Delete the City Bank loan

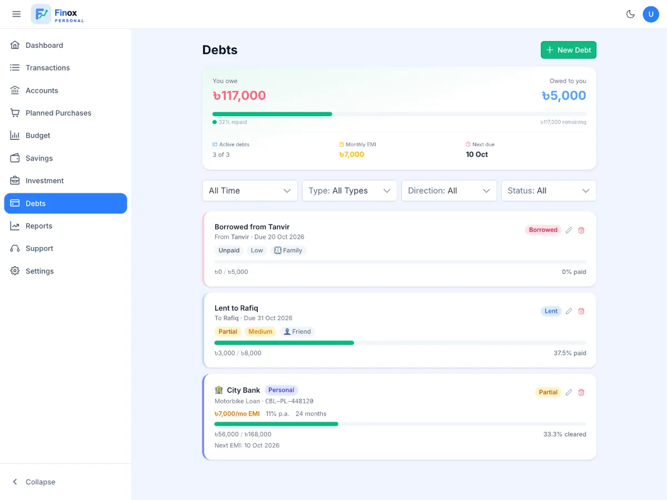581,392
